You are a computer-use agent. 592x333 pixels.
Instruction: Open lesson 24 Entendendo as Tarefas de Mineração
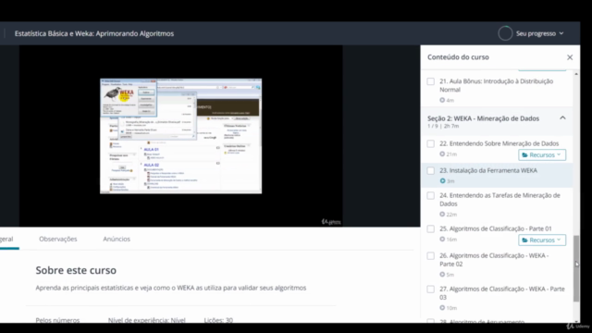[499, 200]
